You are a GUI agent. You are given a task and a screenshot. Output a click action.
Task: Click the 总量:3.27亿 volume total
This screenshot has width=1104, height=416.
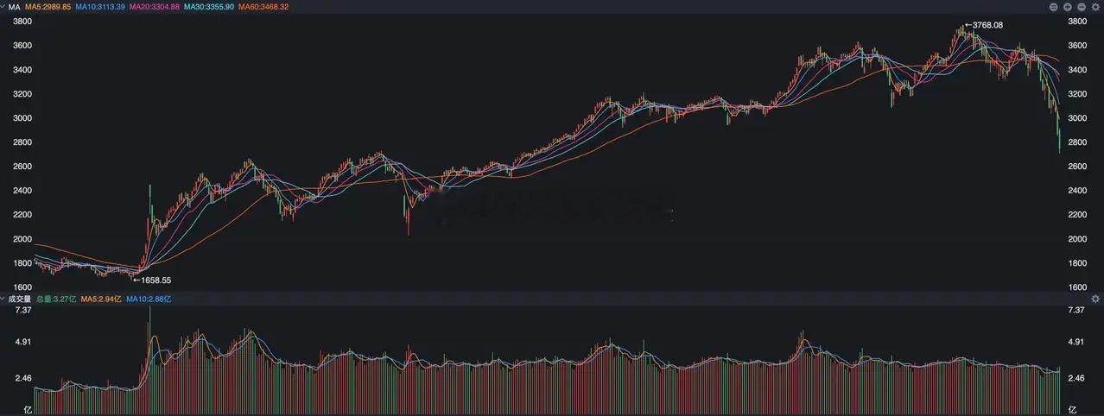tap(56, 299)
